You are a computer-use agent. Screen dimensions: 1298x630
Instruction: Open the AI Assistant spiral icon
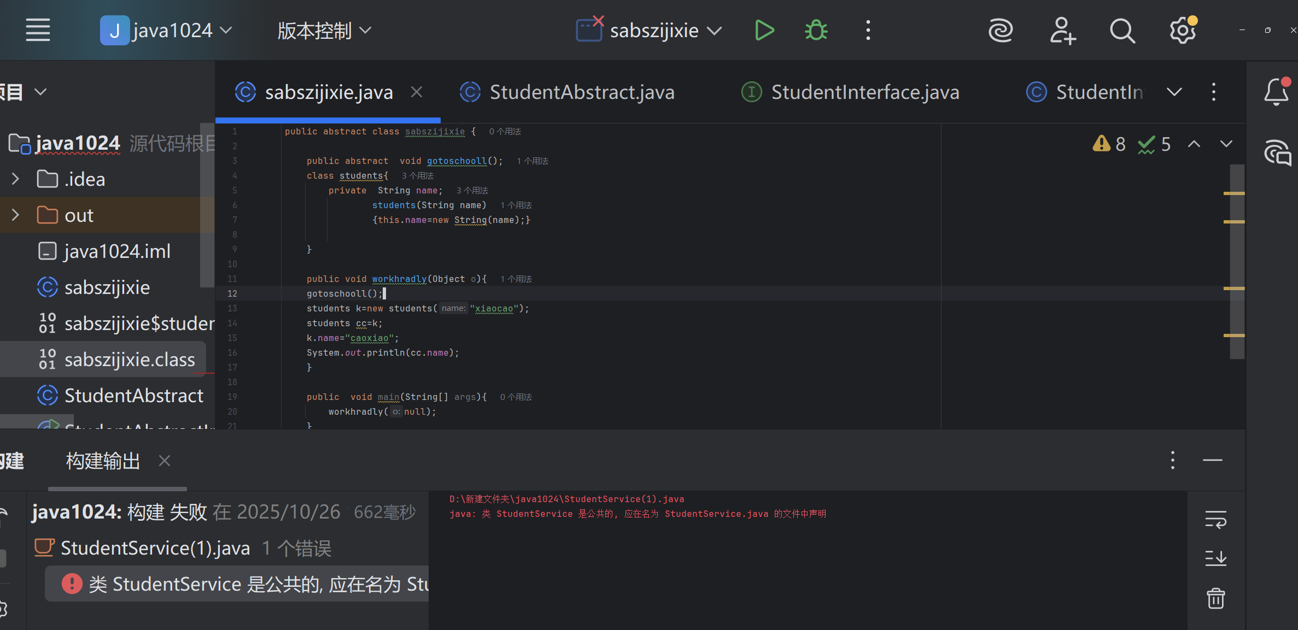coord(1001,31)
